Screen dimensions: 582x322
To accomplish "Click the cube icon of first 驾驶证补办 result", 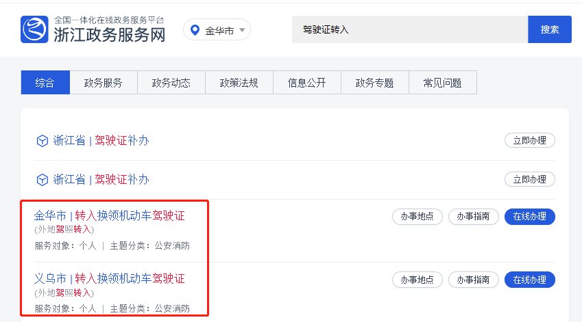I will pyautogui.click(x=43, y=141).
